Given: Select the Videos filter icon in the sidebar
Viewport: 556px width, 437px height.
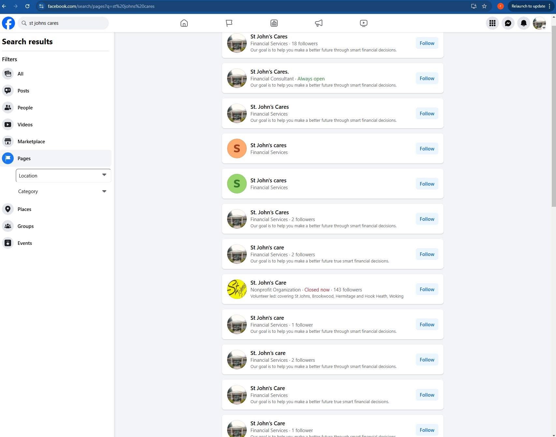Looking at the screenshot, I should [x=8, y=124].
